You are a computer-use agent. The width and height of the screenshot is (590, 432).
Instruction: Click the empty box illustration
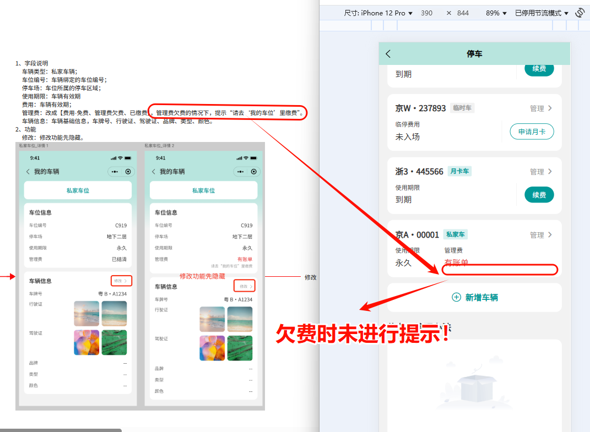(474, 385)
